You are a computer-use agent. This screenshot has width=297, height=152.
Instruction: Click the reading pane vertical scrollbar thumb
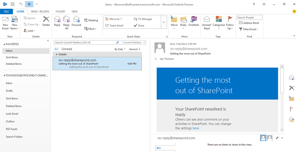[x=282, y=81]
